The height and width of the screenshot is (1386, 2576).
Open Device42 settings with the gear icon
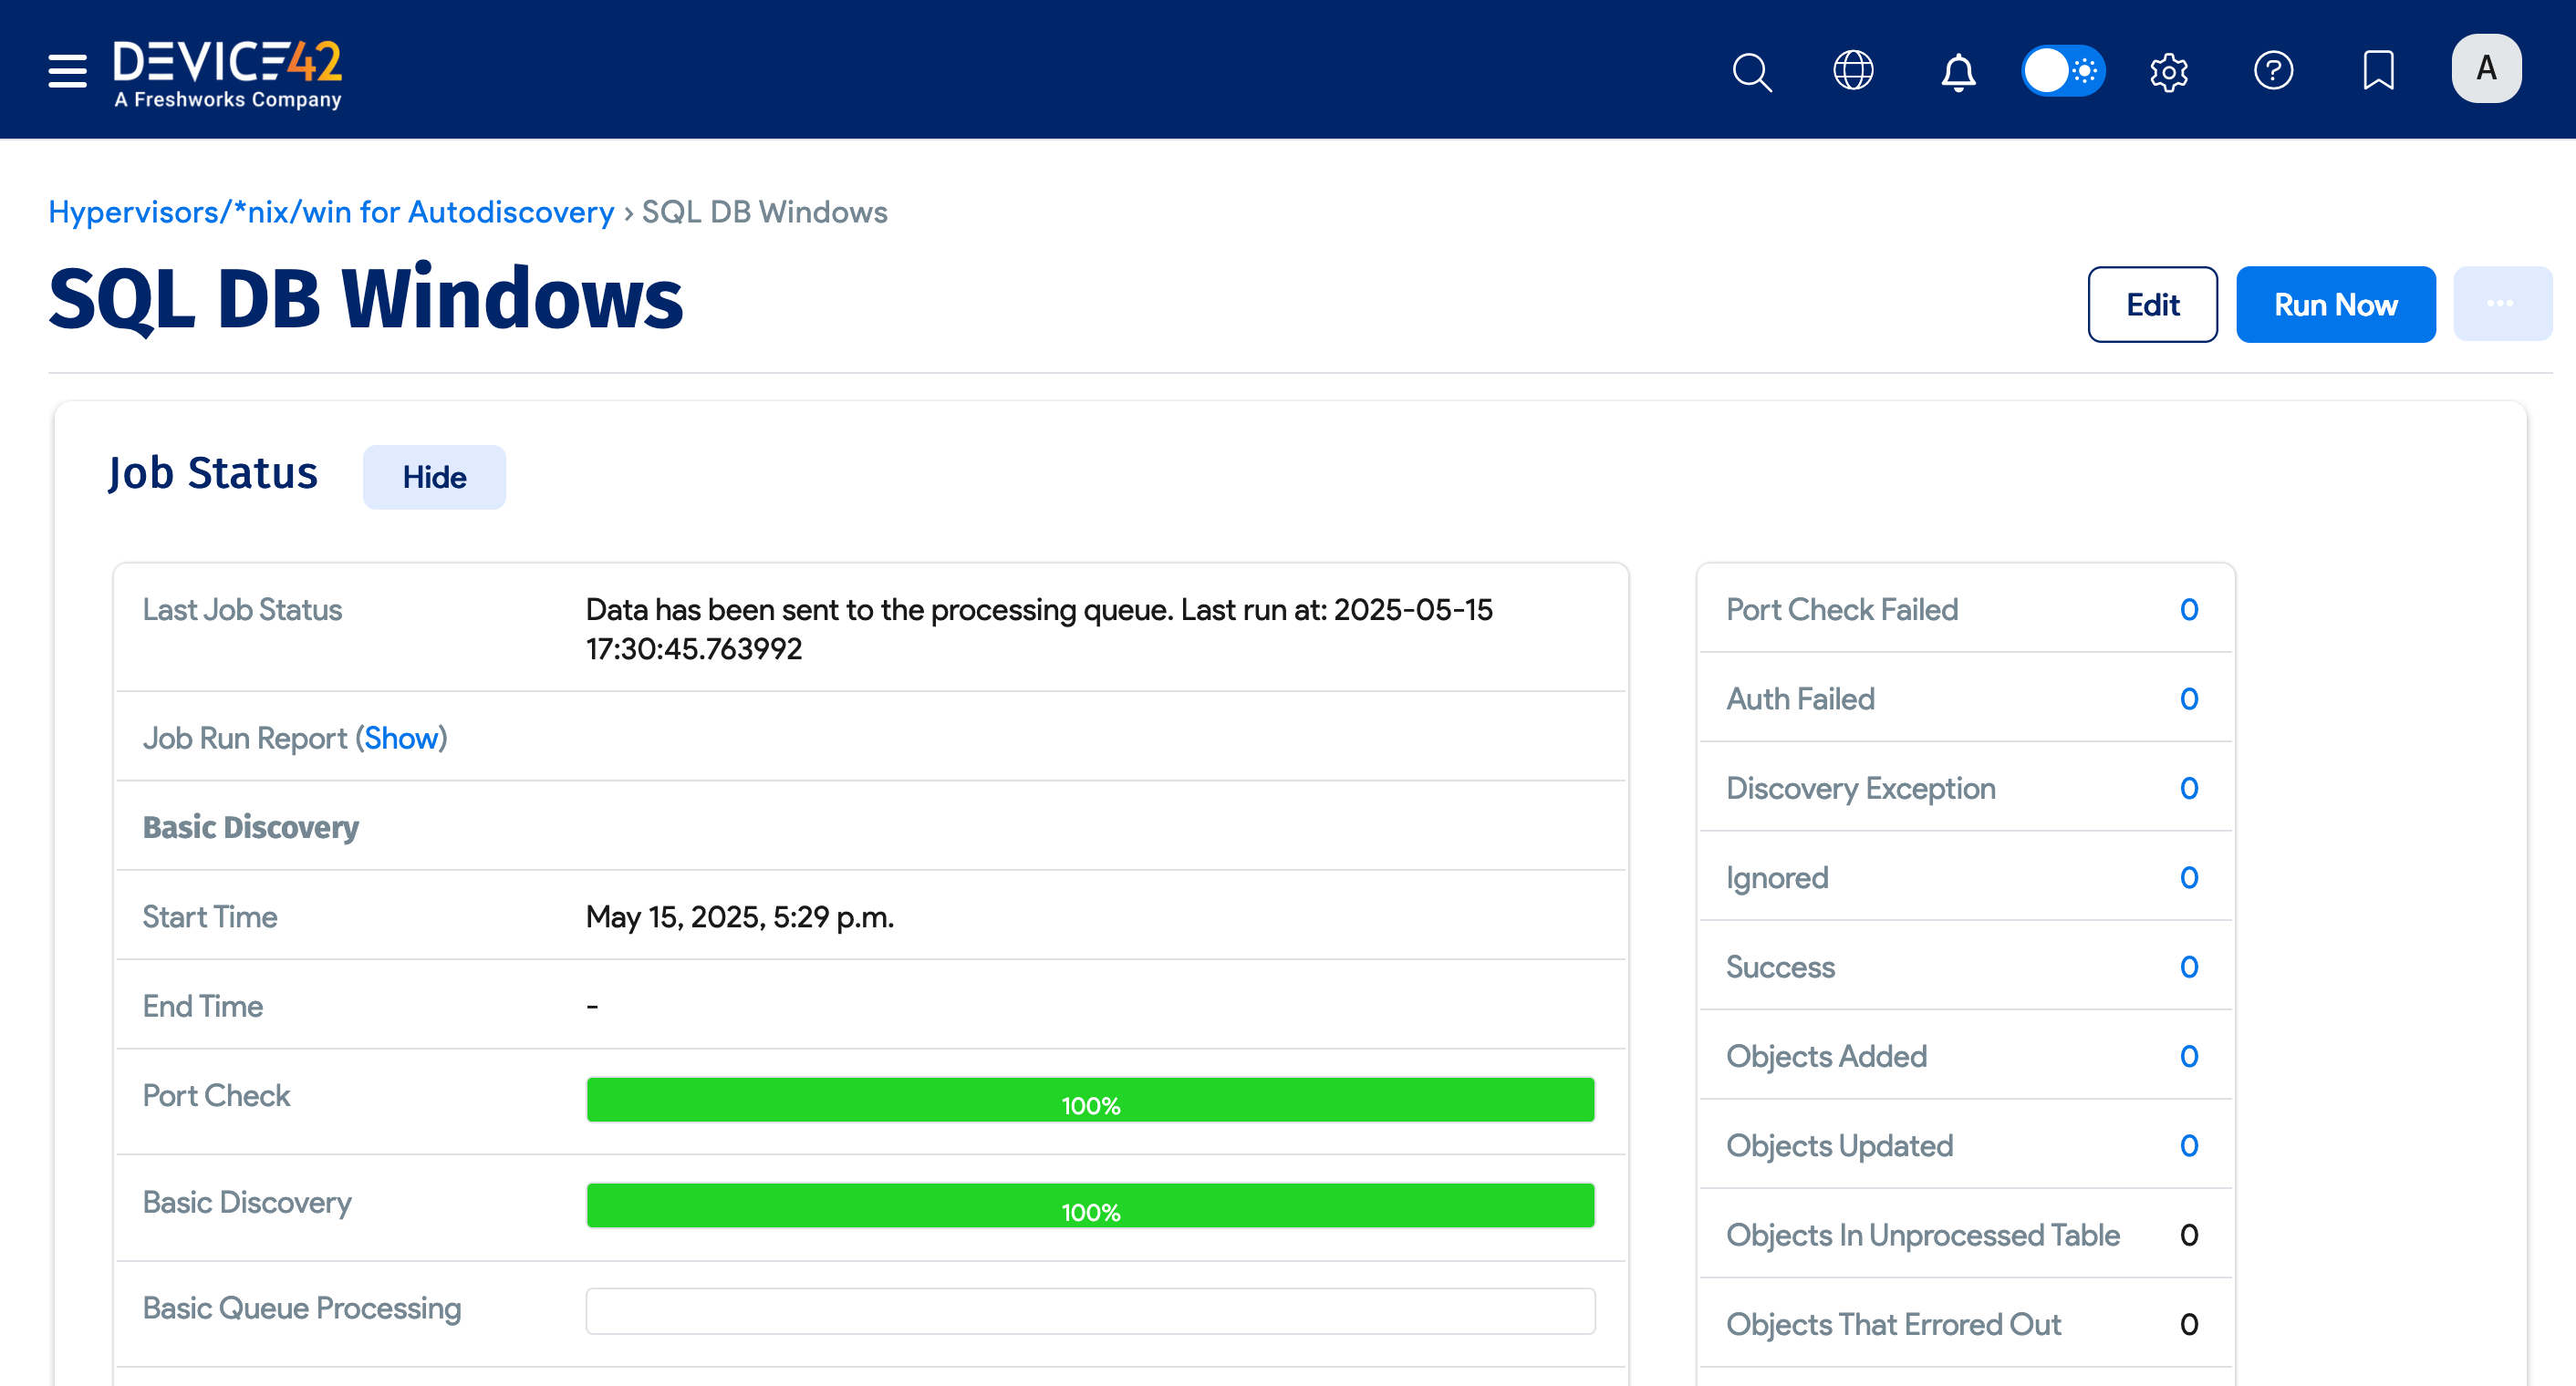pos(2169,70)
